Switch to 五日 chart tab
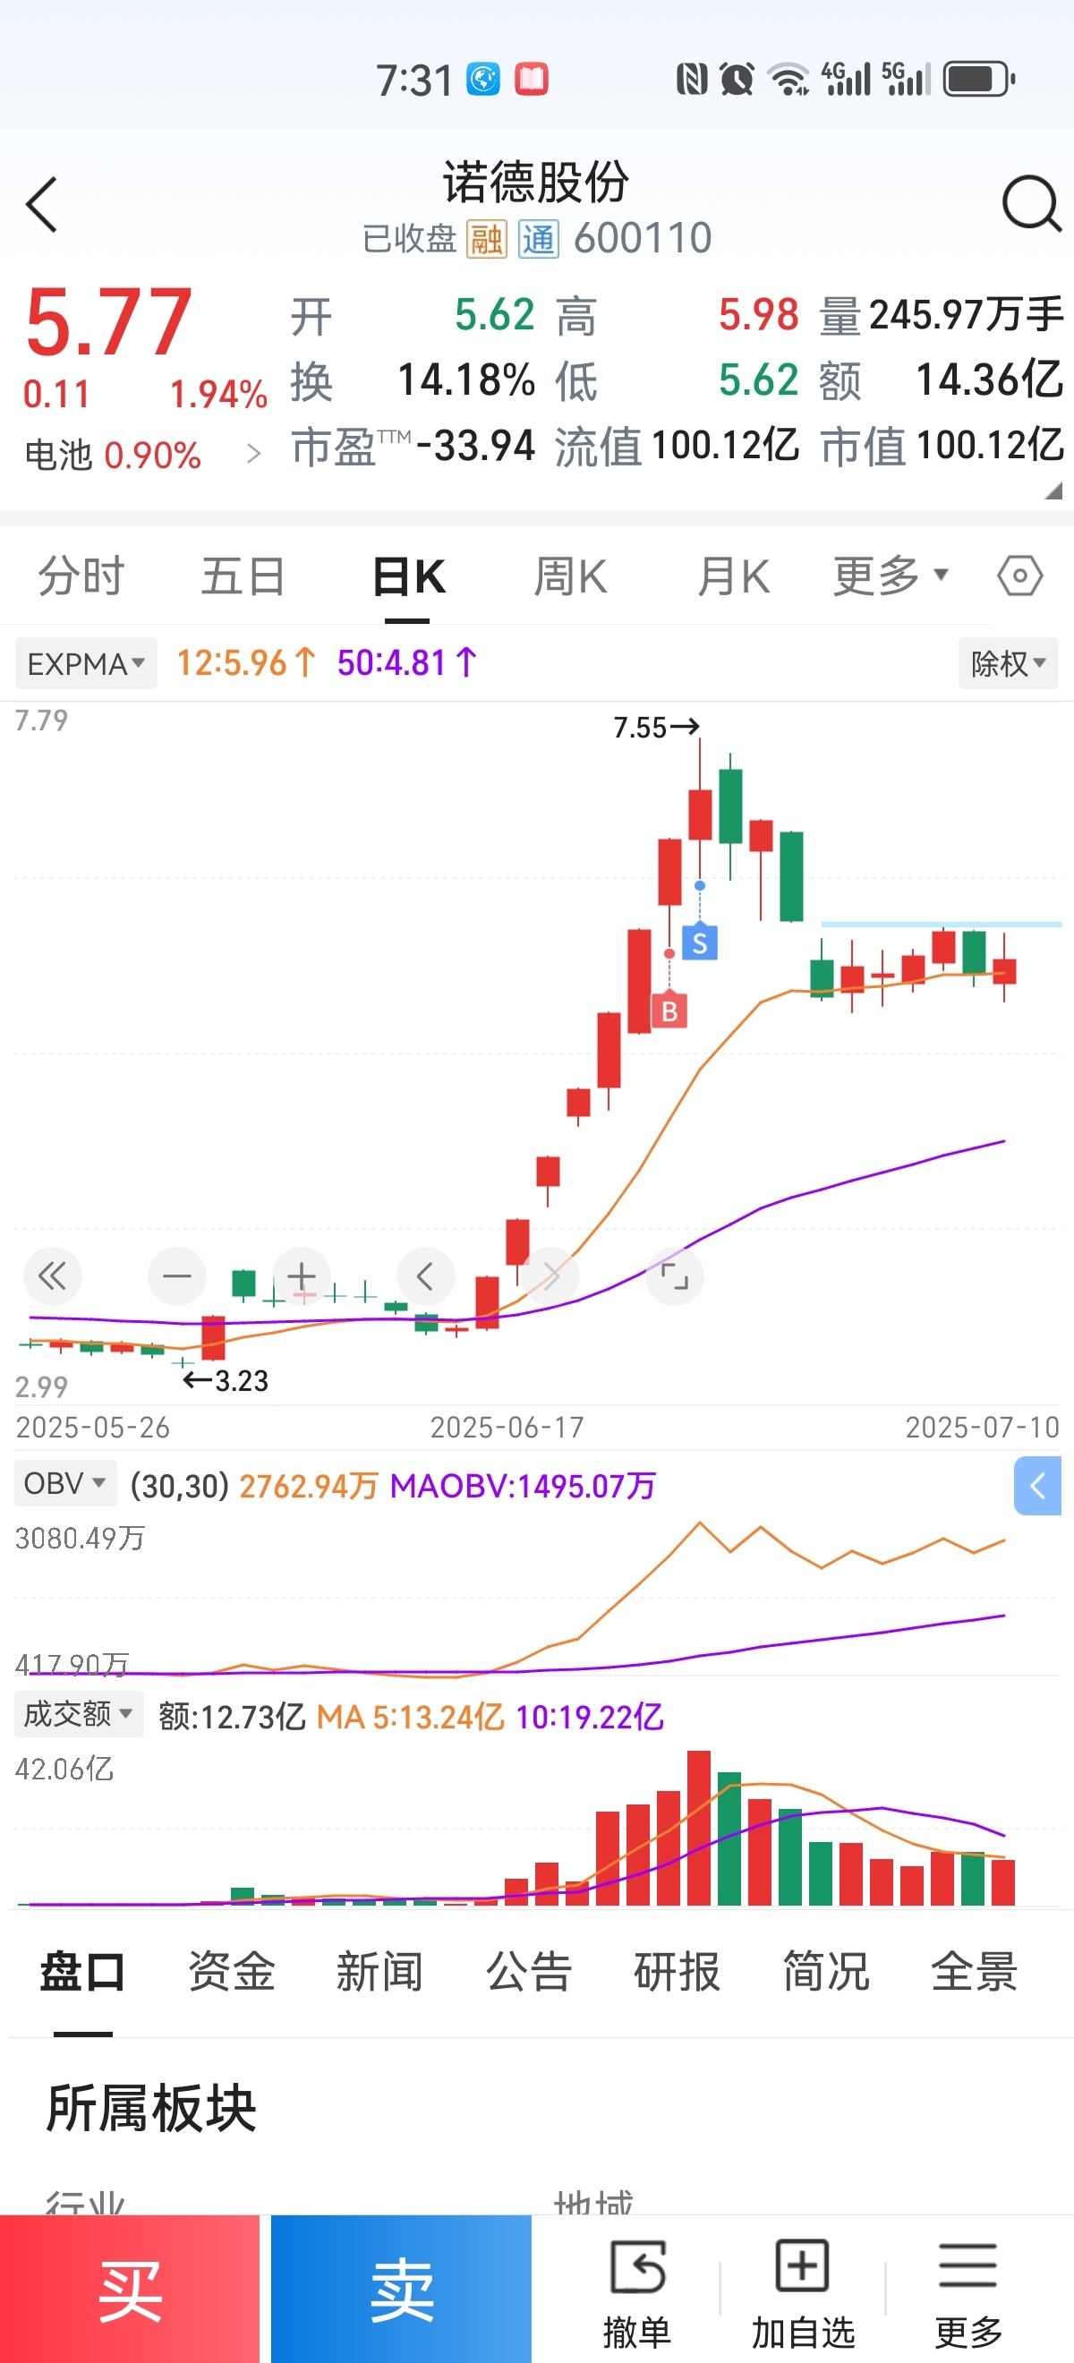This screenshot has width=1074, height=2363. 243,576
